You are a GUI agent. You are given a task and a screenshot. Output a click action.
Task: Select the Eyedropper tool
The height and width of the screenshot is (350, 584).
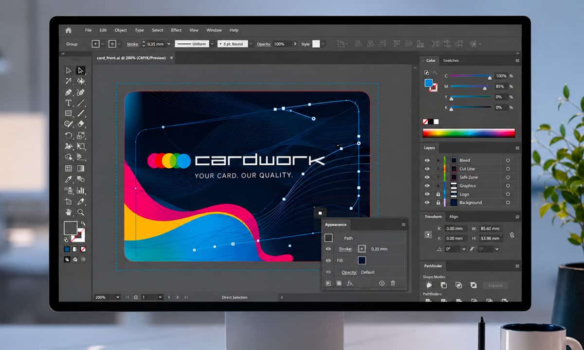pos(69,179)
